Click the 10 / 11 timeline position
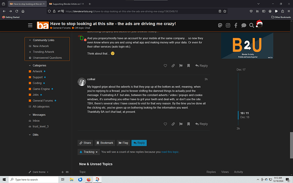Viewport: 293px width, 183px height. [x=245, y=113]
